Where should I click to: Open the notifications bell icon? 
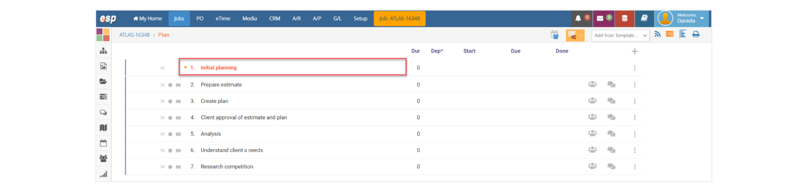[x=578, y=19]
